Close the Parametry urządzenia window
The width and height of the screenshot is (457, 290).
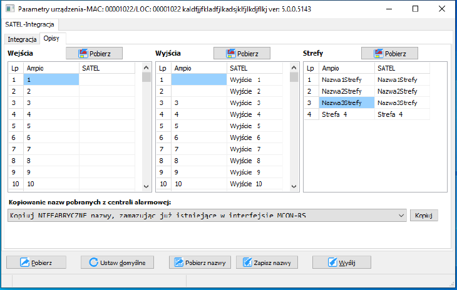[441, 9]
